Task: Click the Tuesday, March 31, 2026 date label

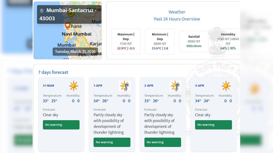Action: click(x=75, y=52)
